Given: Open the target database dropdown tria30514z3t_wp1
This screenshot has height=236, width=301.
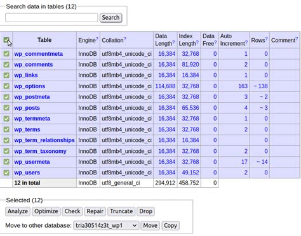Looking at the screenshot, I should pyautogui.click(x=106, y=225).
